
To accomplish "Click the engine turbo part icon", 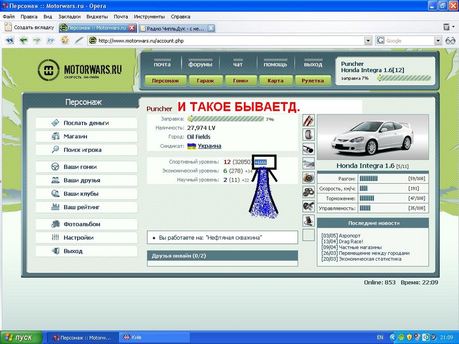I will [308, 206].
